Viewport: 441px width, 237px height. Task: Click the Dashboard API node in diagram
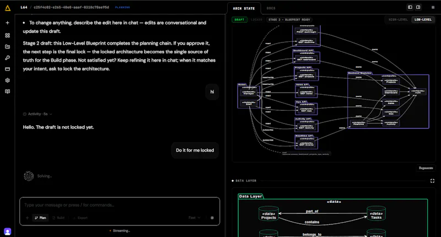pos(306,57)
